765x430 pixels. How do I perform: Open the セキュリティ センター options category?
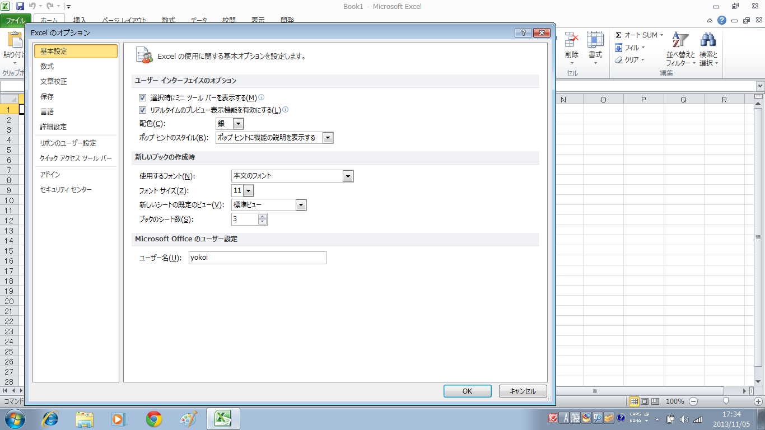pyautogui.click(x=66, y=190)
